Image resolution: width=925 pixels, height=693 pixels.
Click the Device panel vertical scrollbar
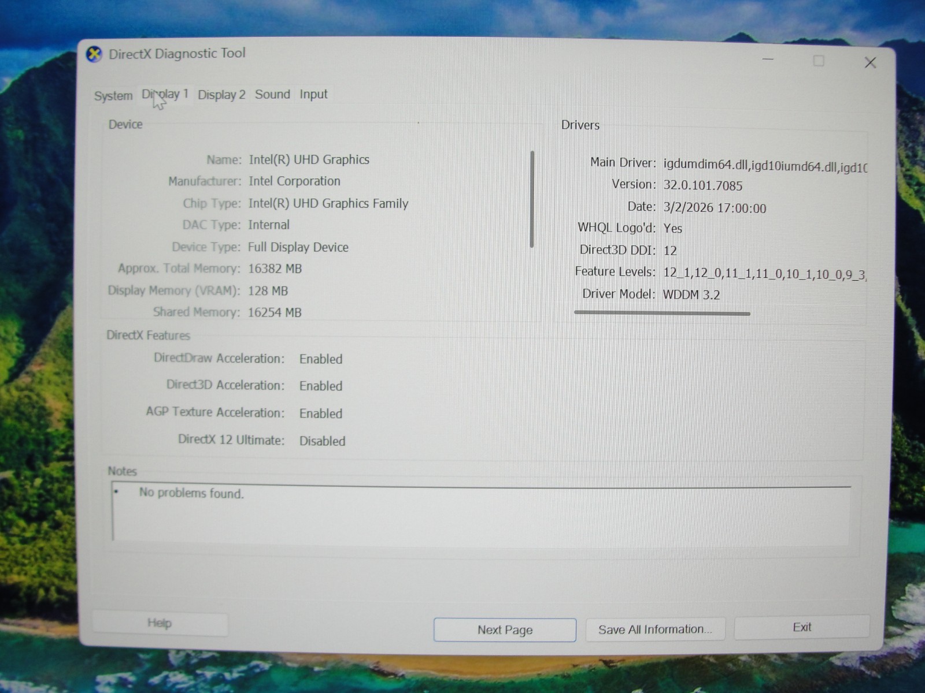pos(532,199)
